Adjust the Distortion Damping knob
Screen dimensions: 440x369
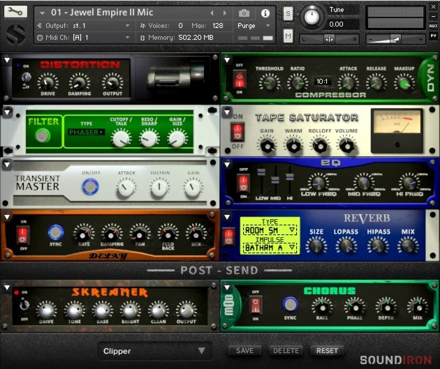[80, 82]
